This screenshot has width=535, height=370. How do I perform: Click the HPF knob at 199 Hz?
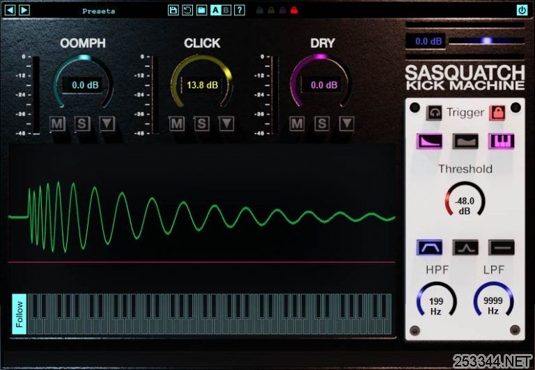tap(436, 300)
